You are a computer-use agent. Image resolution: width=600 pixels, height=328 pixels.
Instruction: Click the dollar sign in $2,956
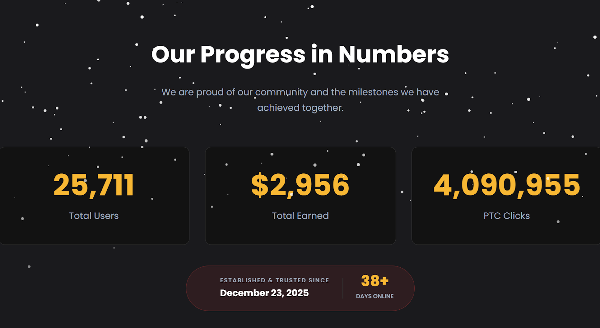(260, 185)
